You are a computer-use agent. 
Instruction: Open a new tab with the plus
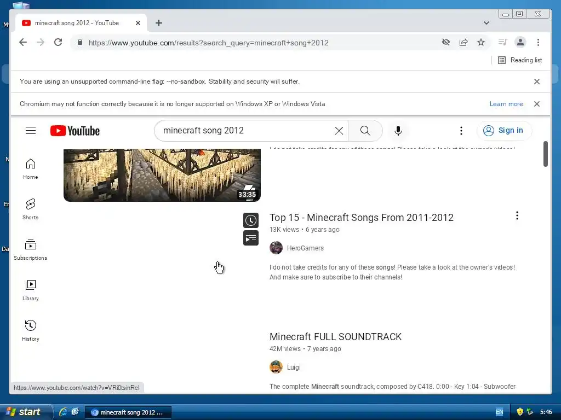pos(159,23)
